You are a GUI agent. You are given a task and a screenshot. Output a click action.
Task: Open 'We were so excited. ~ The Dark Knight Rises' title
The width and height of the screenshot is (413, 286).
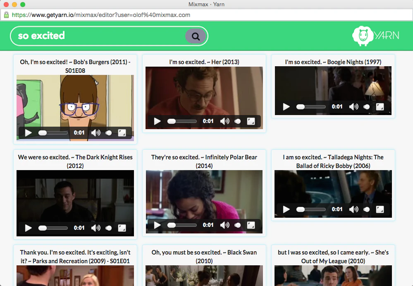click(75, 161)
